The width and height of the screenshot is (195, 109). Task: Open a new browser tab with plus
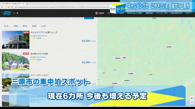[27, 4]
